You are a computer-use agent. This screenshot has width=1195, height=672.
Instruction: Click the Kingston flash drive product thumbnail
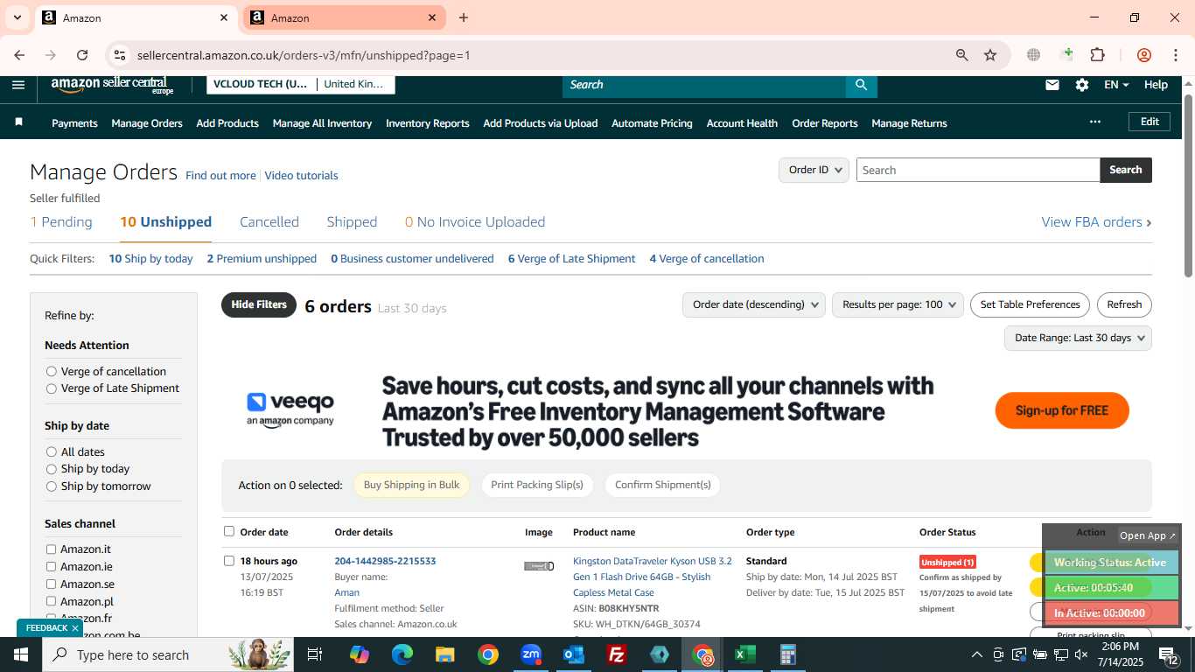(x=539, y=566)
